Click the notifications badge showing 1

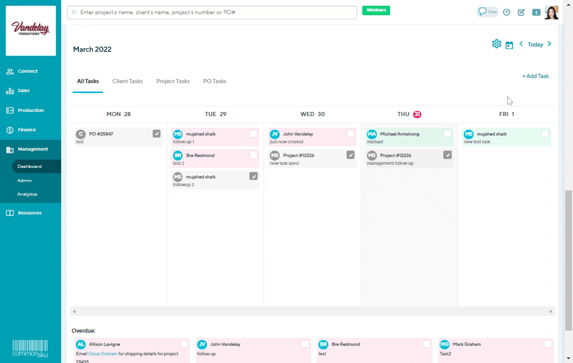(x=536, y=12)
